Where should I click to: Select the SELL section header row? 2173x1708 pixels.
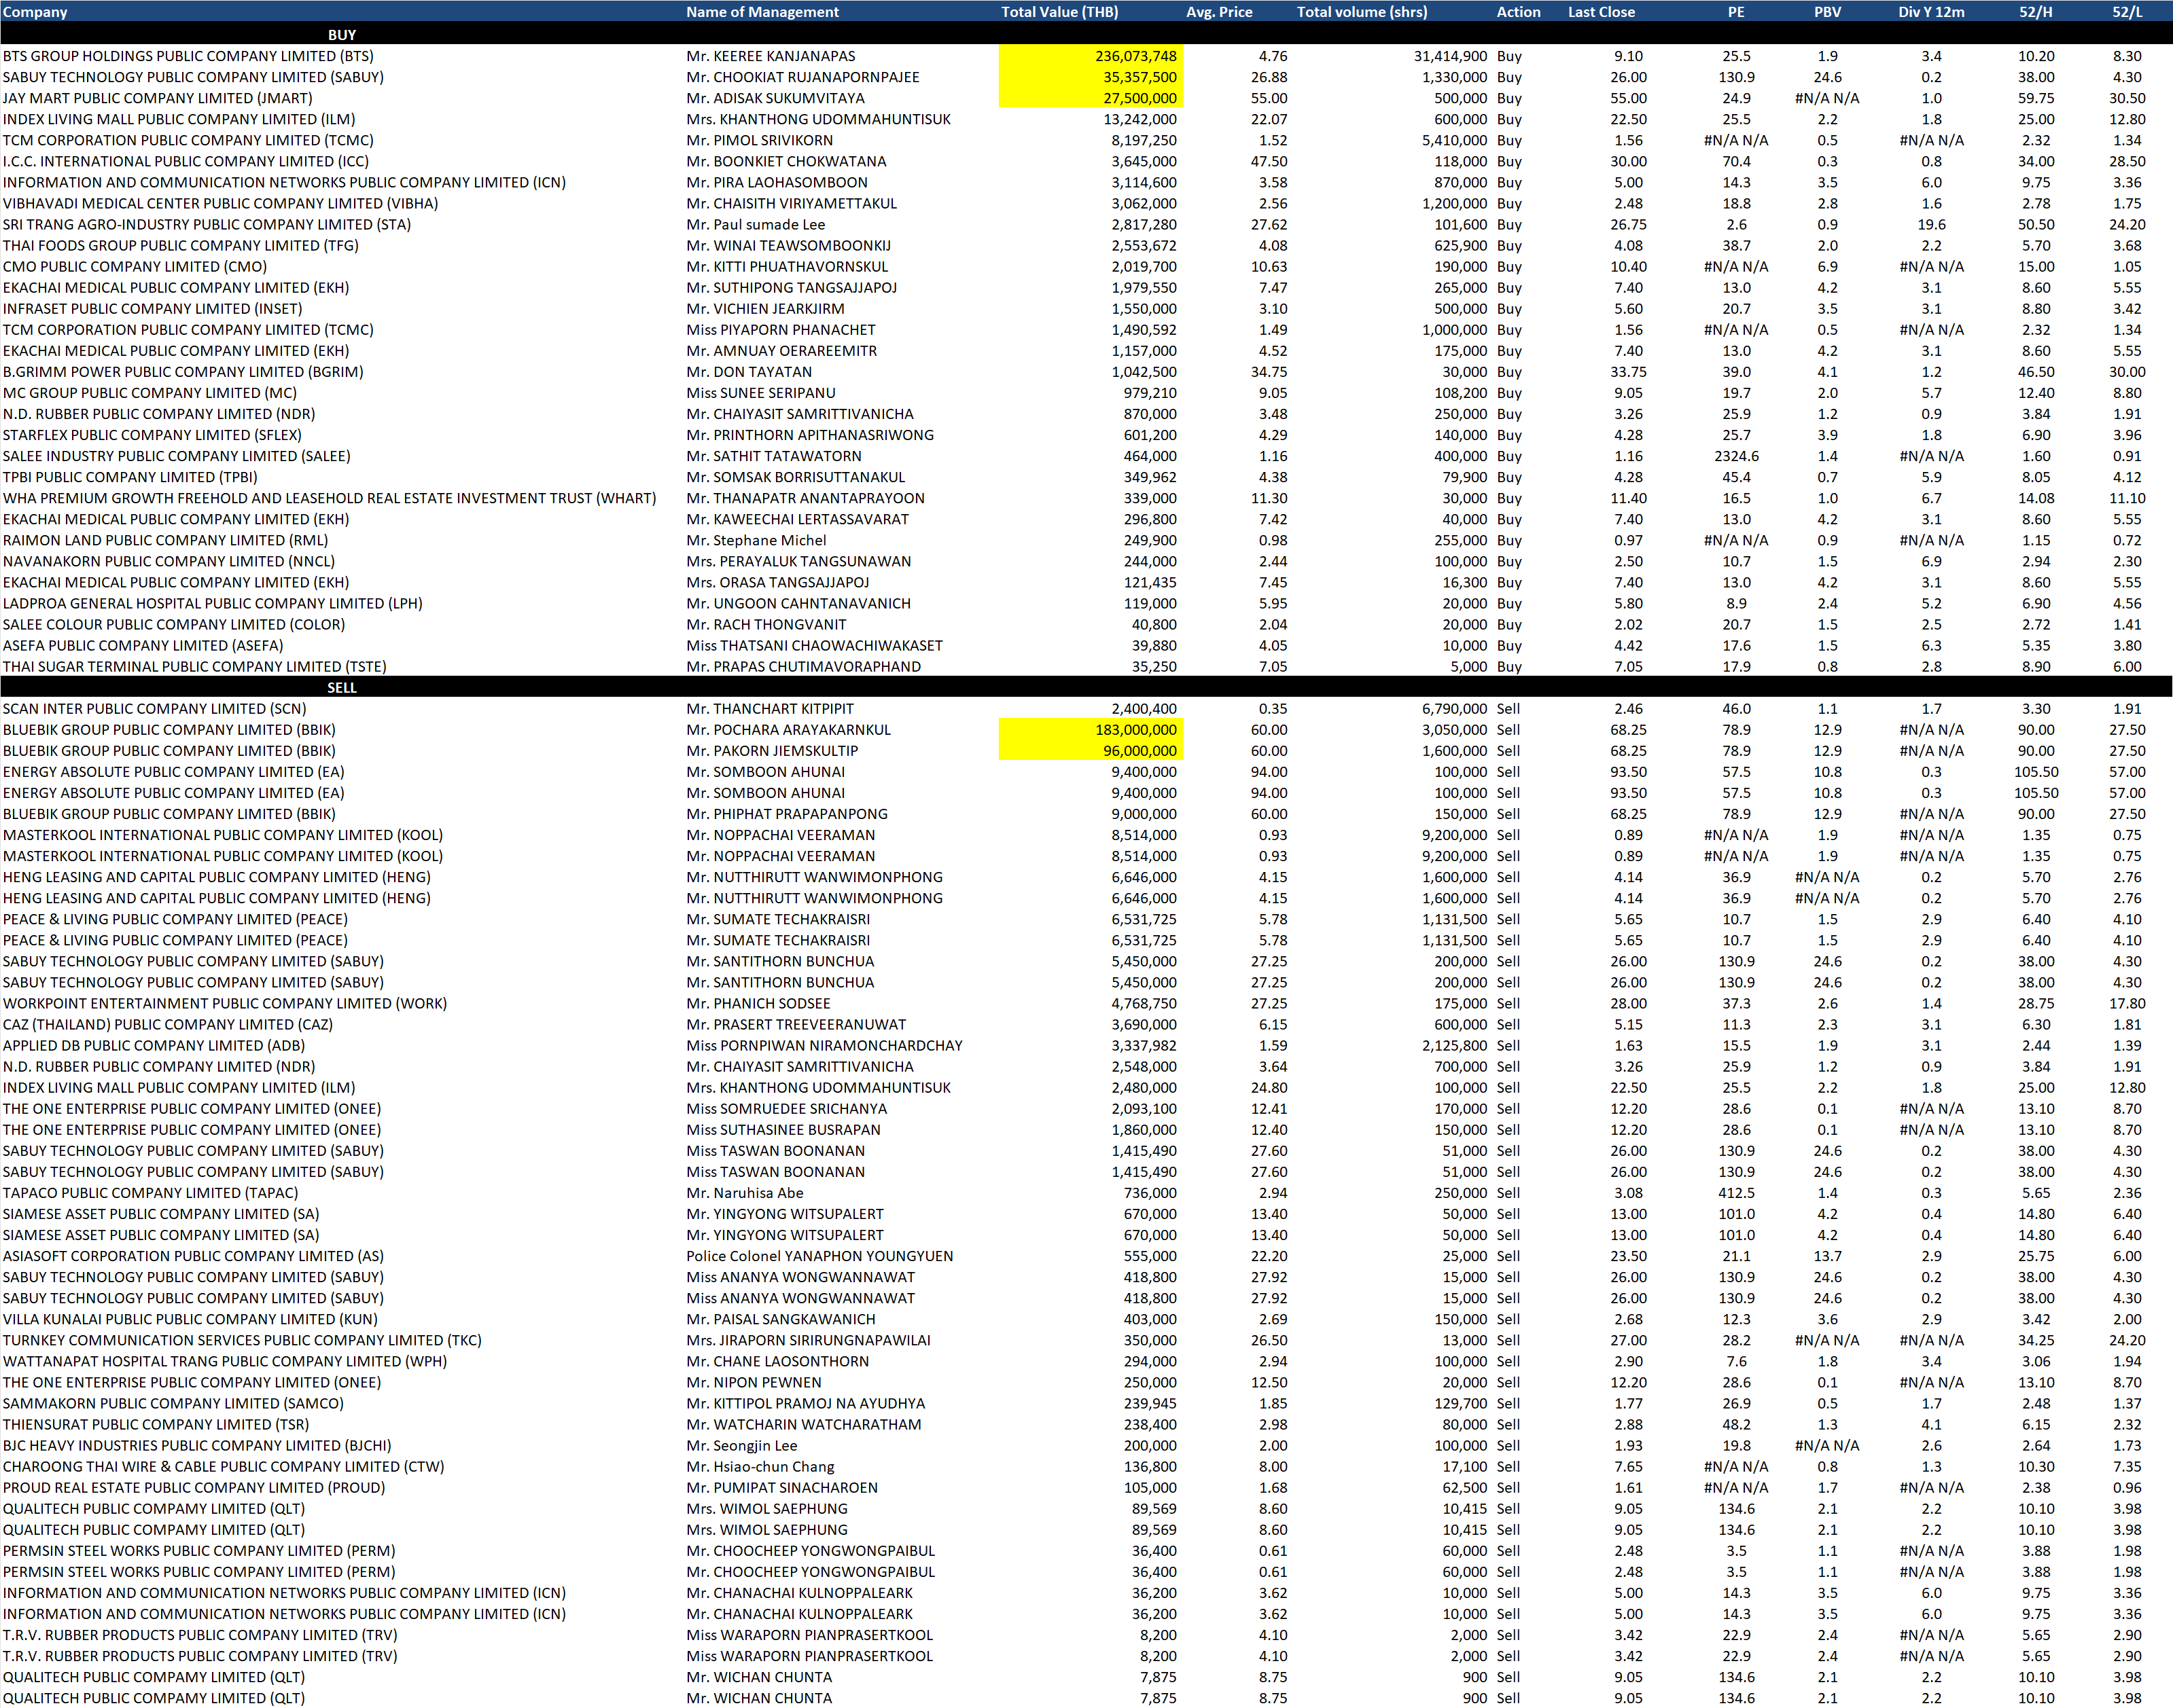[x=1086, y=687]
